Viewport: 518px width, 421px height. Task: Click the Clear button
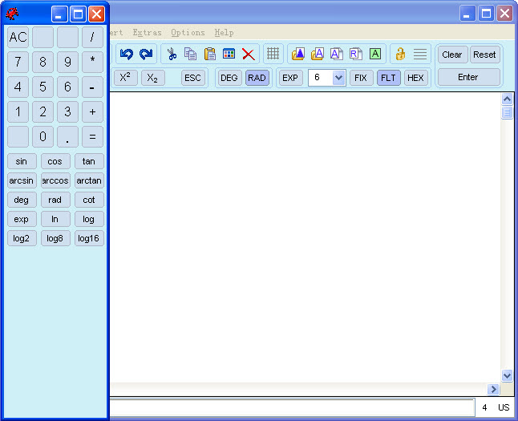pos(452,55)
